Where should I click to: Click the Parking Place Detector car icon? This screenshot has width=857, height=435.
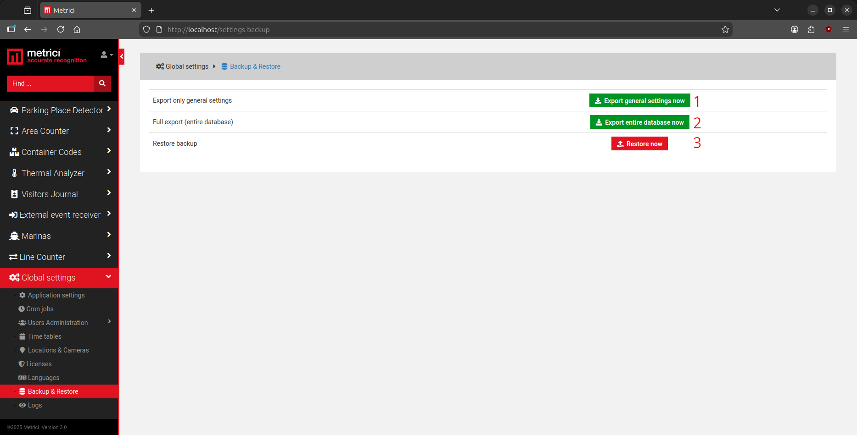(x=14, y=110)
